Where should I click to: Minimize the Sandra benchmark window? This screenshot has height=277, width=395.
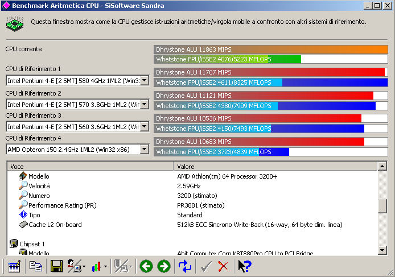pos(368,6)
